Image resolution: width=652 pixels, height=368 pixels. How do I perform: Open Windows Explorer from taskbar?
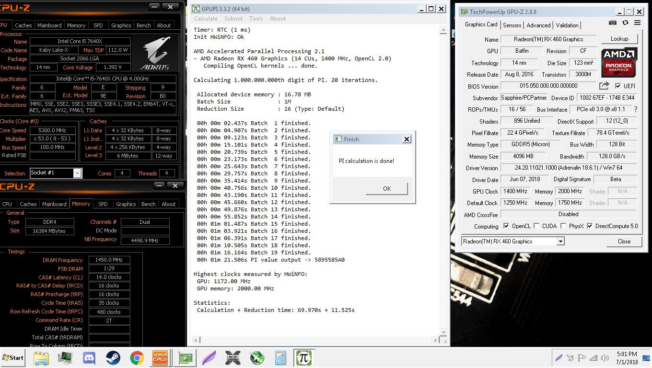41,357
